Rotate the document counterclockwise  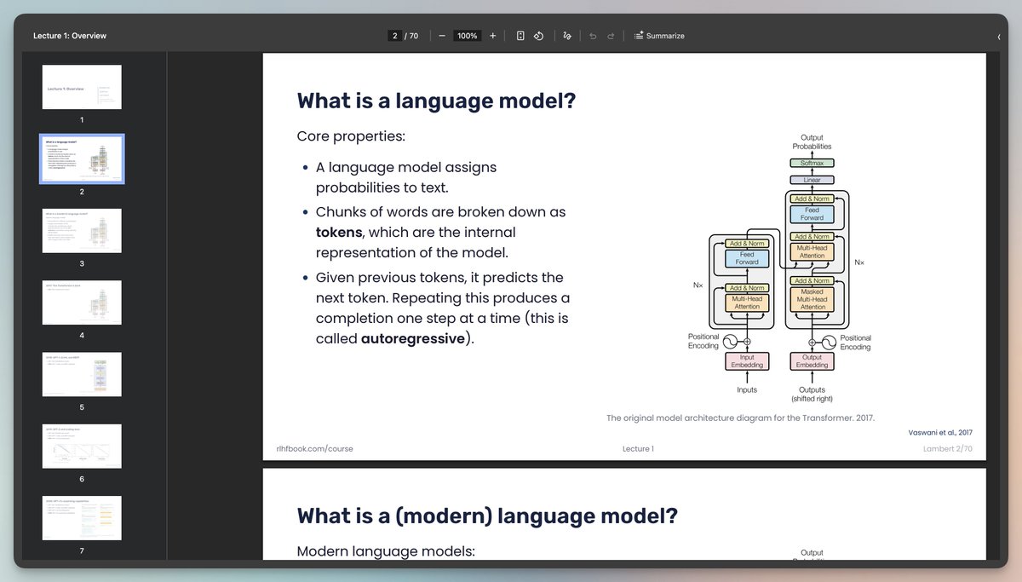[539, 36]
